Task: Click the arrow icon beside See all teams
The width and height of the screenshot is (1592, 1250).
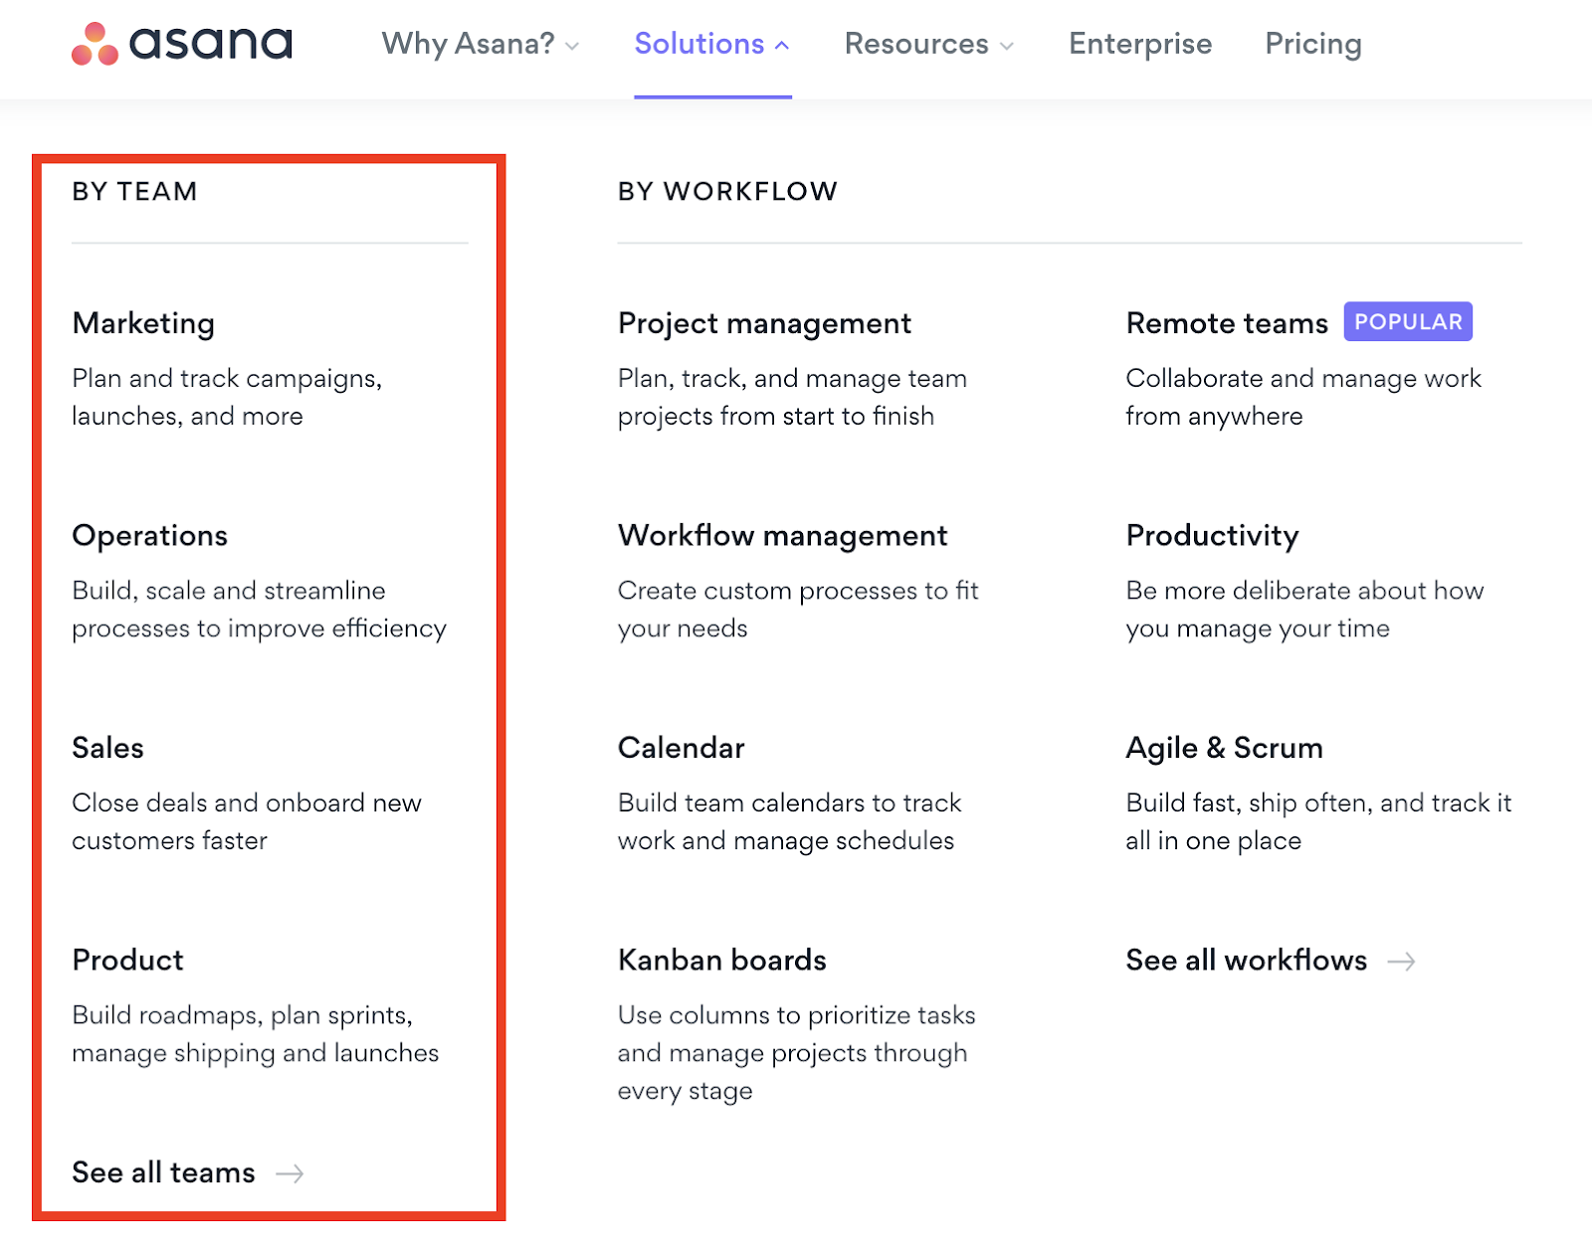Action: pyautogui.click(x=290, y=1174)
